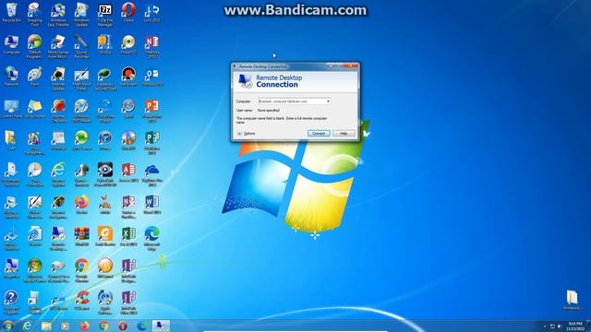Select the Microsoft Edge desktop shortcut
The image size is (591, 332).
tap(151, 239)
